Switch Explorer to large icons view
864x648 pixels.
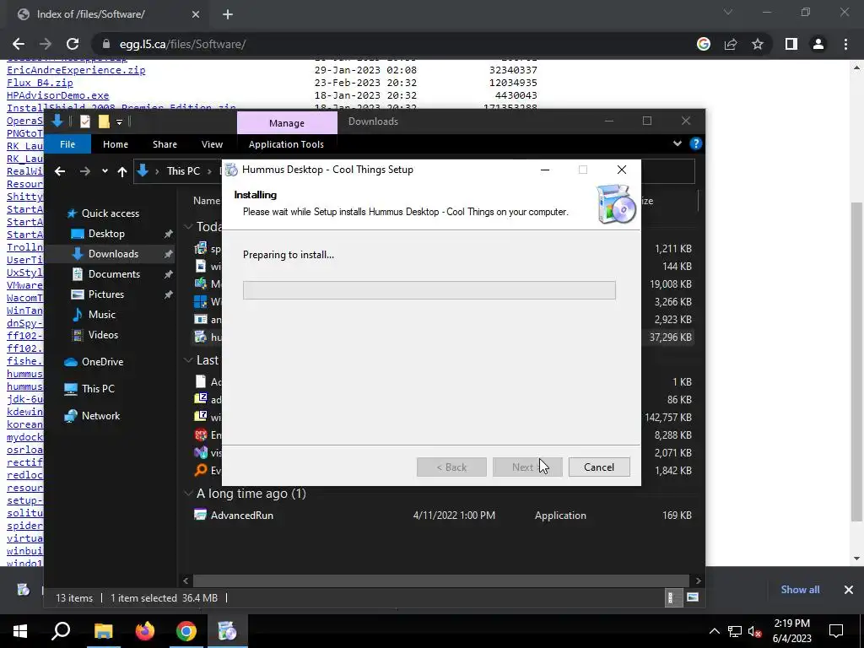(x=693, y=598)
